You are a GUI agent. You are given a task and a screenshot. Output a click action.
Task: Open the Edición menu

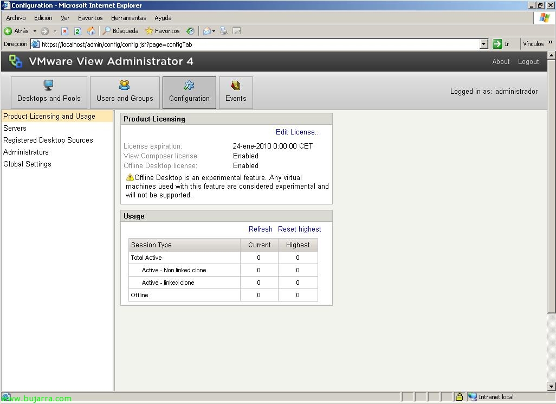pyautogui.click(x=43, y=18)
